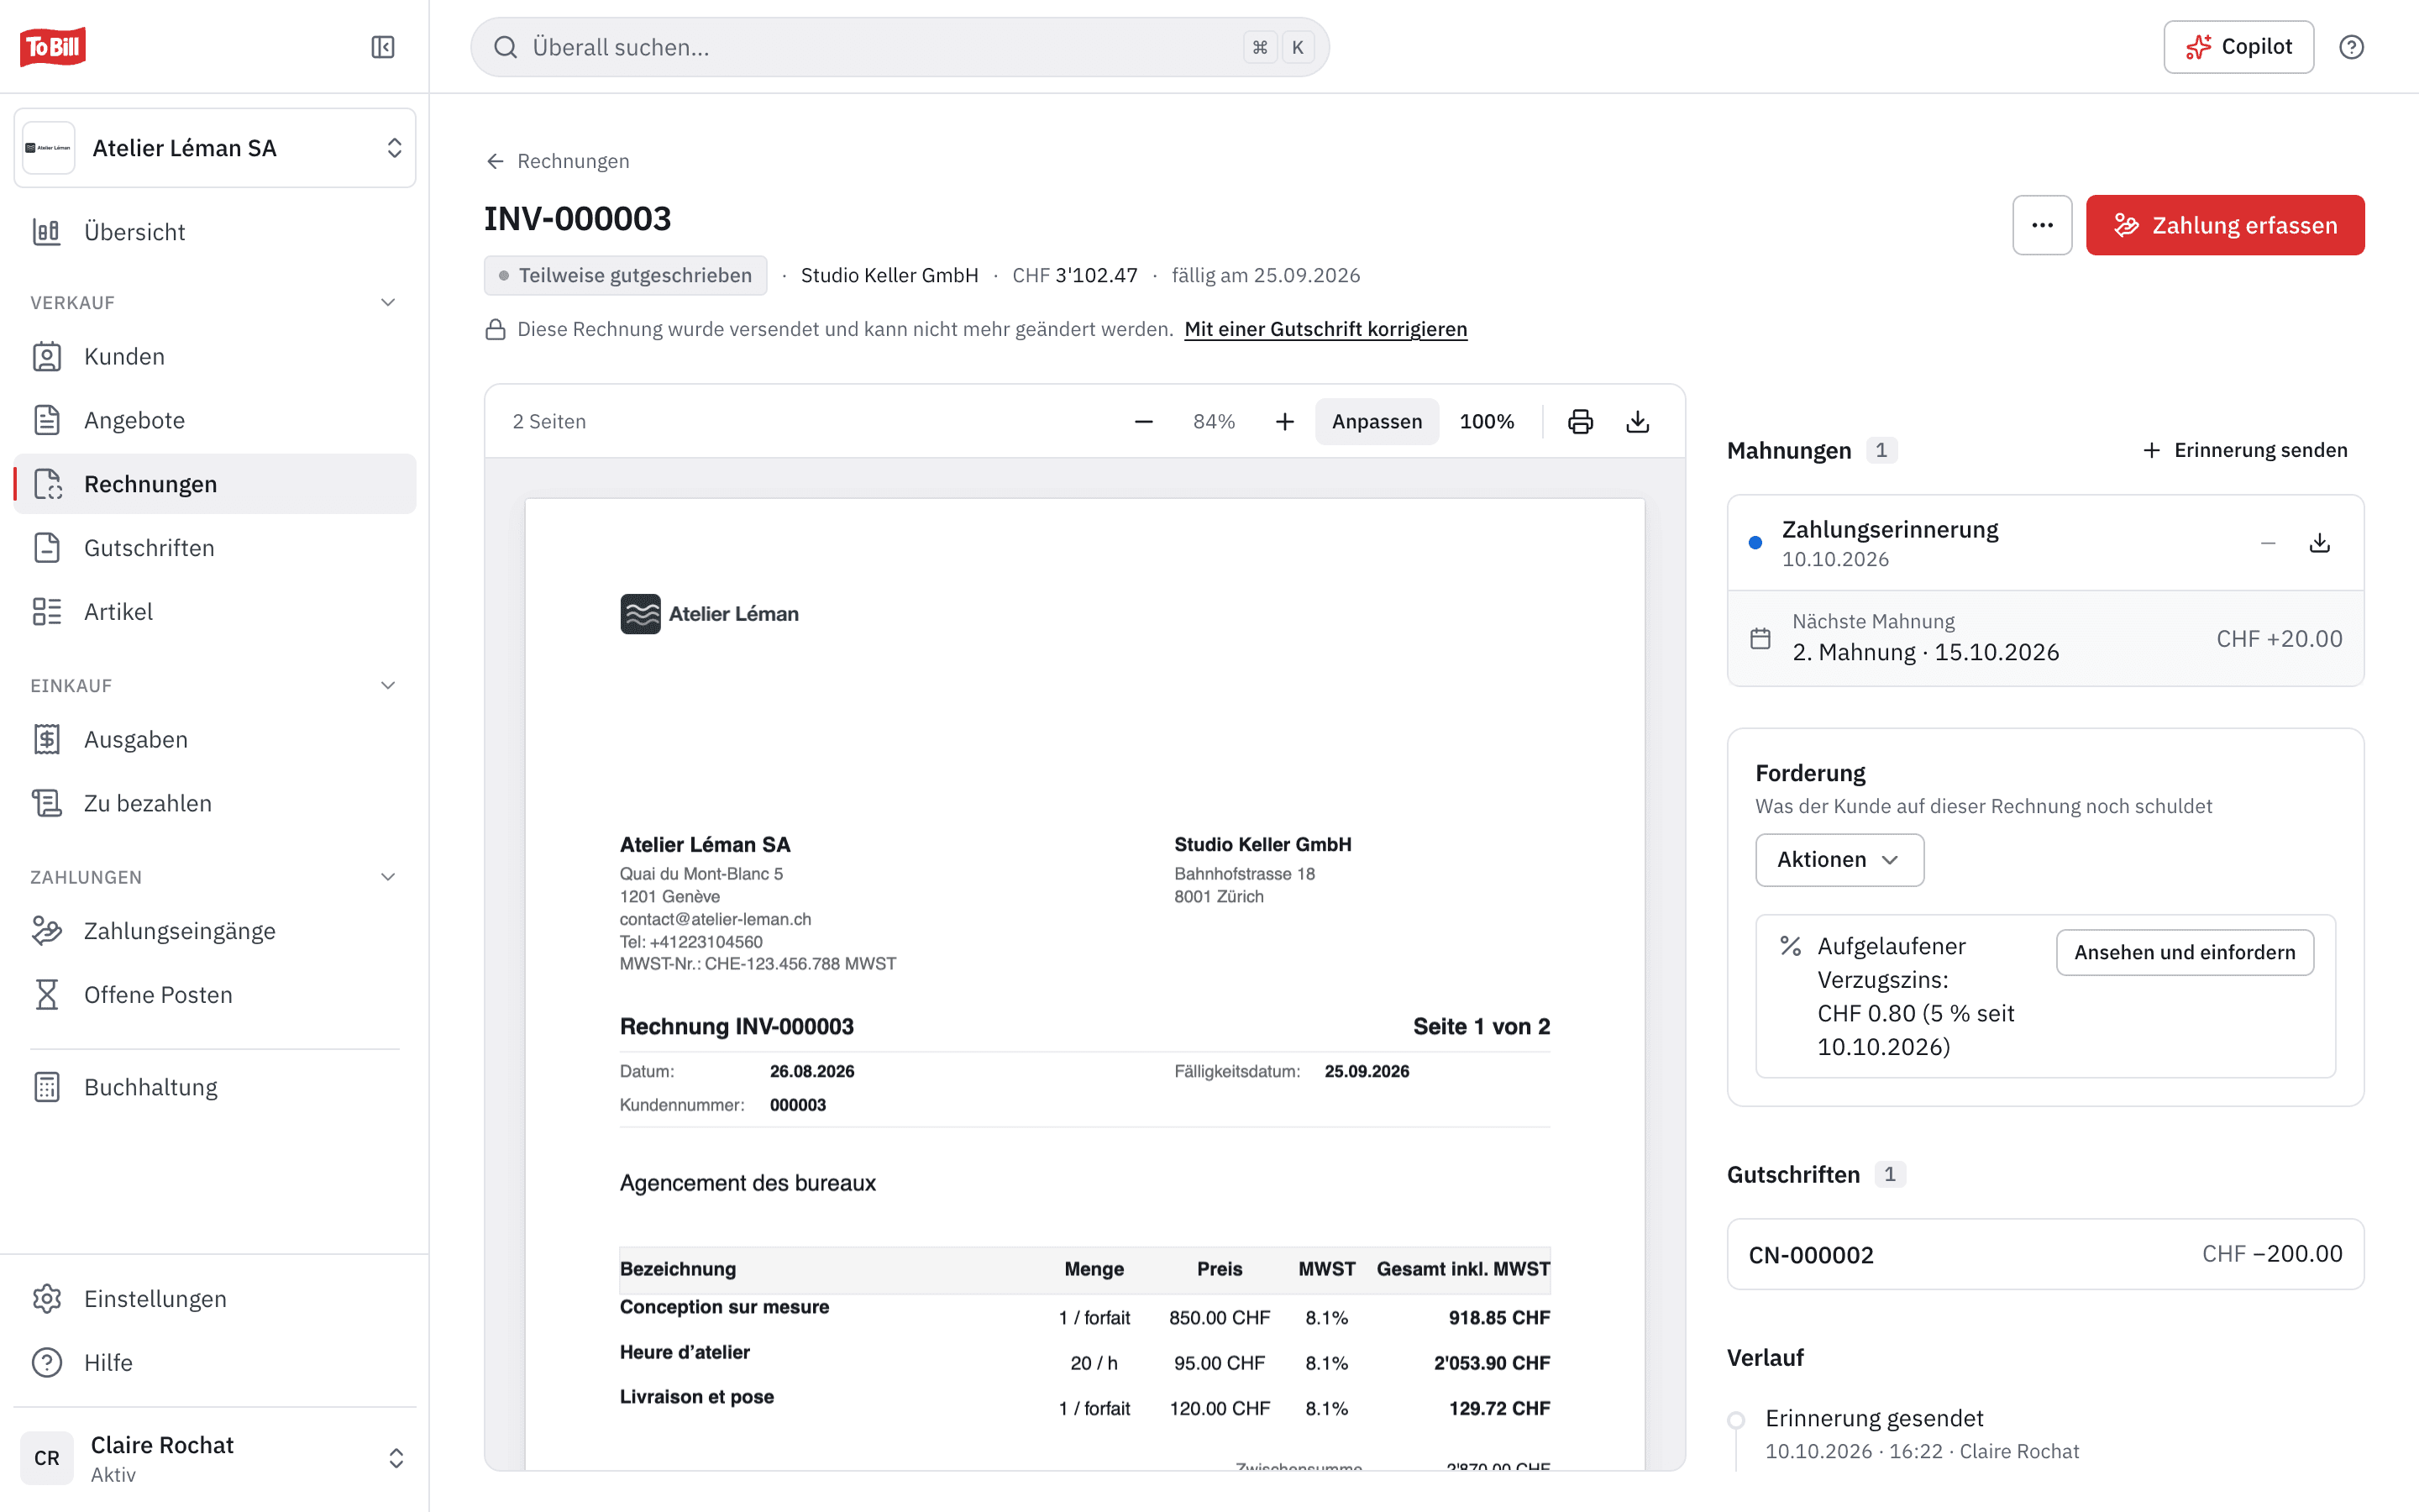
Task: Select the Anpassen fit option
Action: (1377, 421)
